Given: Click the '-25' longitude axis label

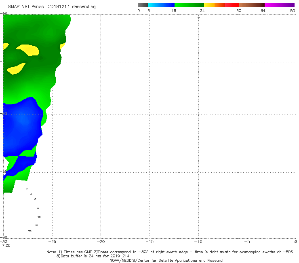Looking at the screenshot, I should [x=52, y=242].
